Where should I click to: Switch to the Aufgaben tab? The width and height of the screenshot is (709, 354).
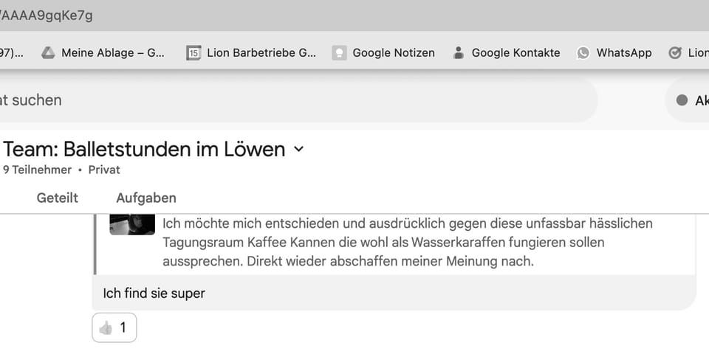click(x=146, y=198)
